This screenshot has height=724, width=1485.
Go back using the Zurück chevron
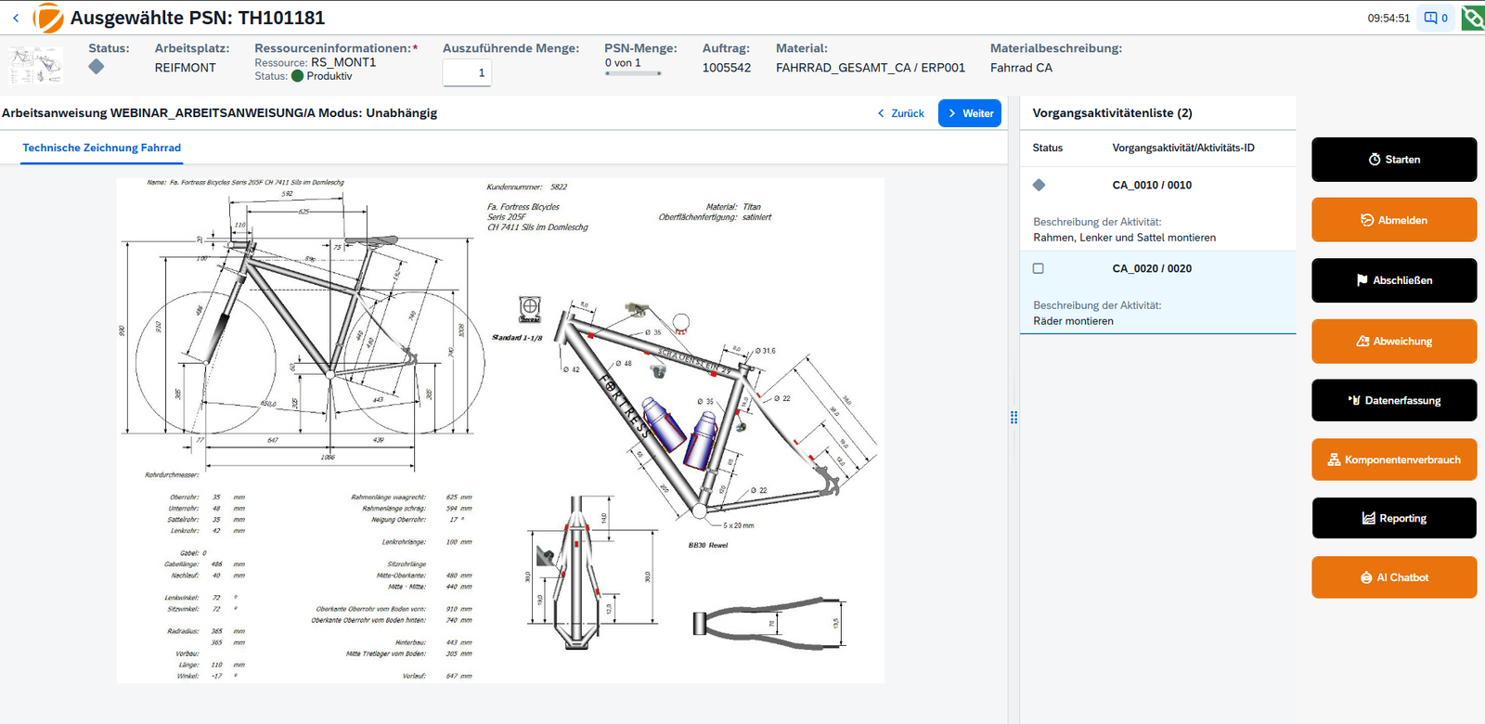[x=900, y=113]
